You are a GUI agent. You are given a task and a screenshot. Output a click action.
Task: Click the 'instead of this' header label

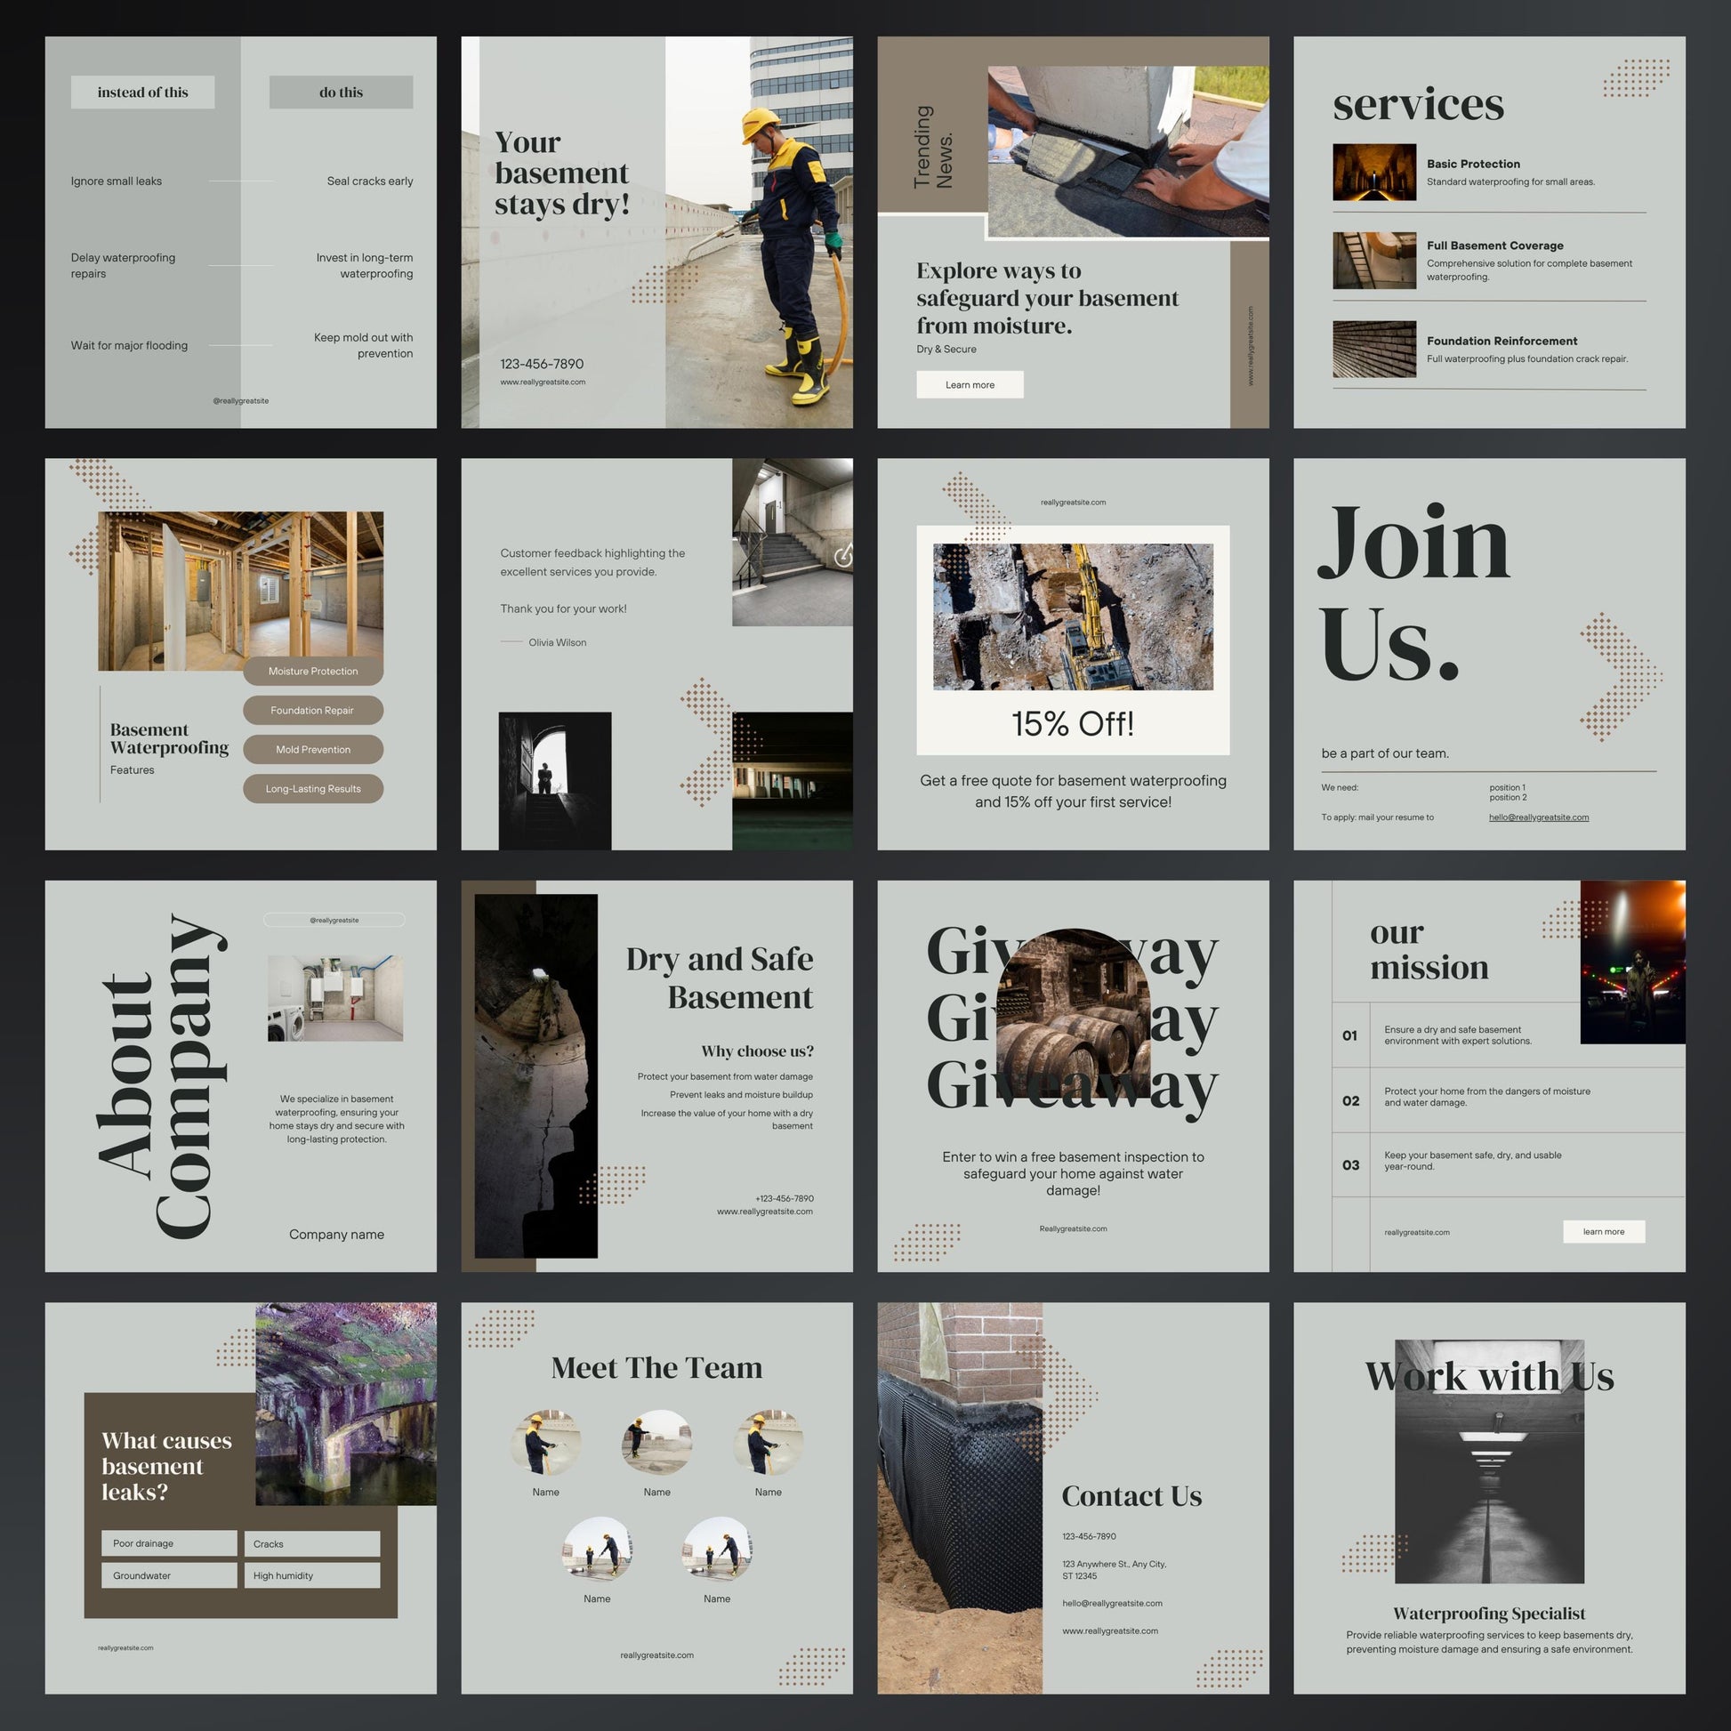pyautogui.click(x=142, y=93)
